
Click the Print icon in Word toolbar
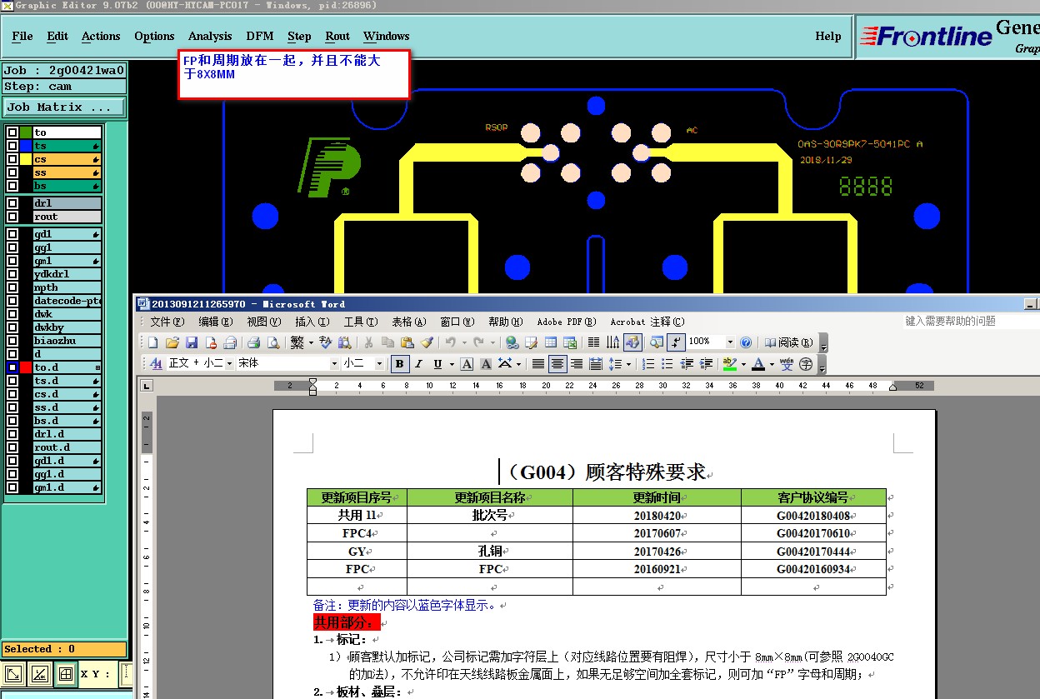253,342
